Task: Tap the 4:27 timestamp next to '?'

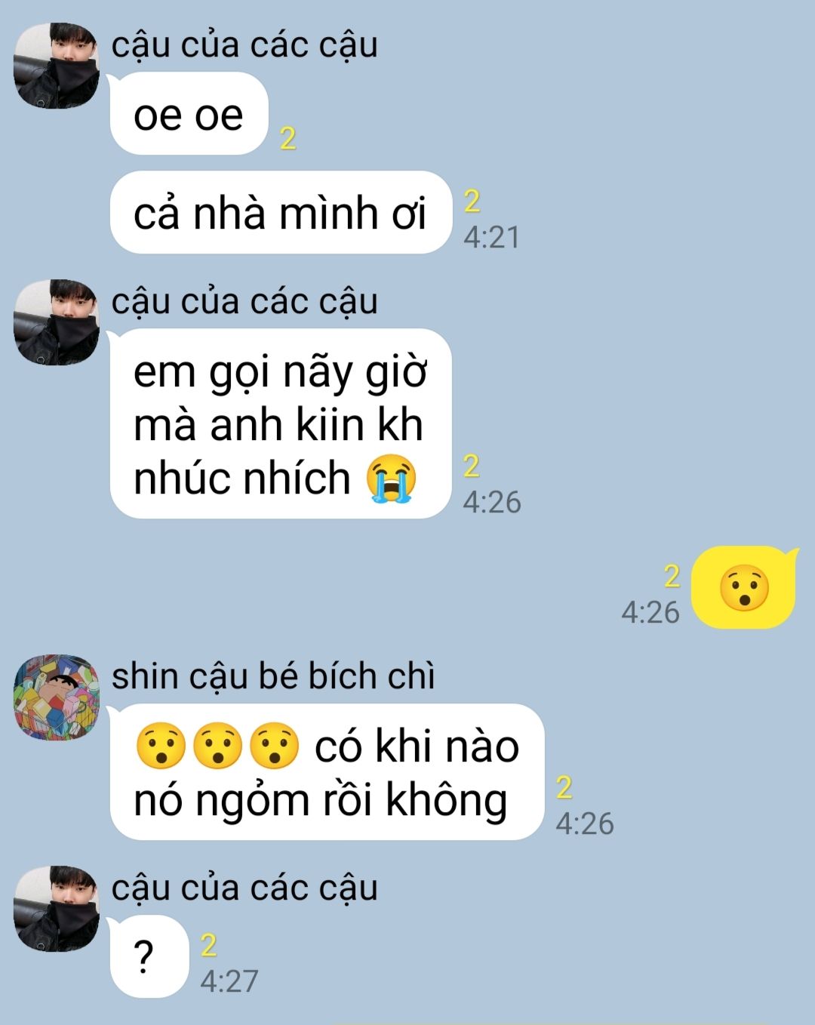Action: [229, 981]
